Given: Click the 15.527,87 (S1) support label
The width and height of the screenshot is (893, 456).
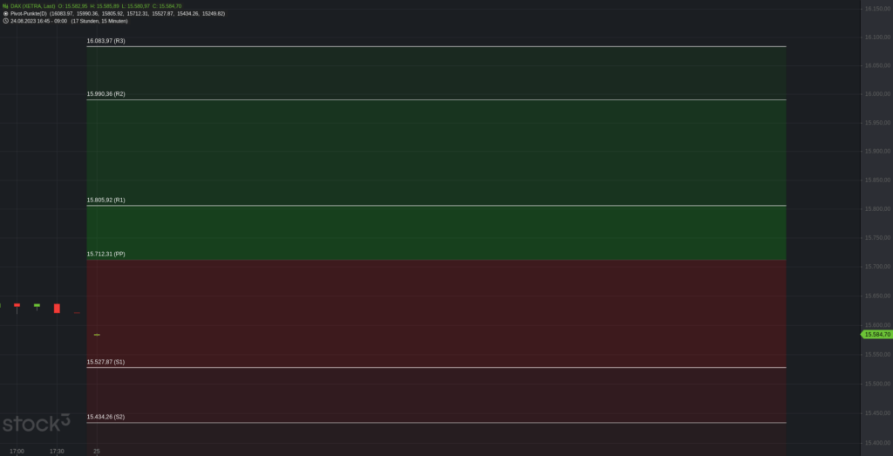Looking at the screenshot, I should tap(106, 361).
